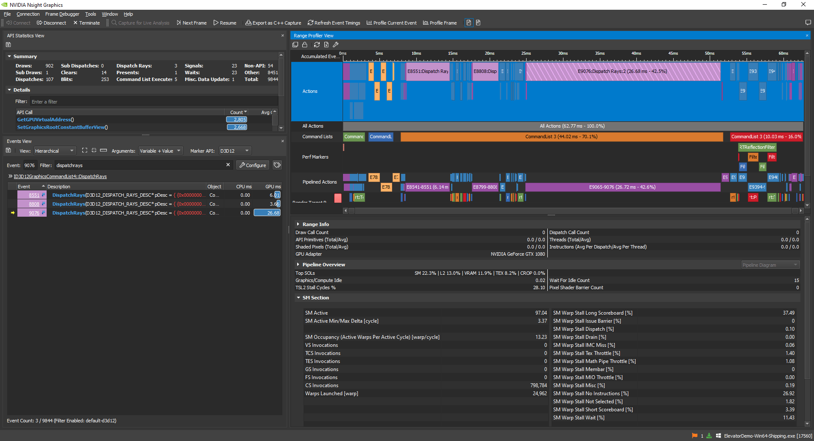
Task: Expand the Pipeline Overview section
Action: (x=298, y=265)
